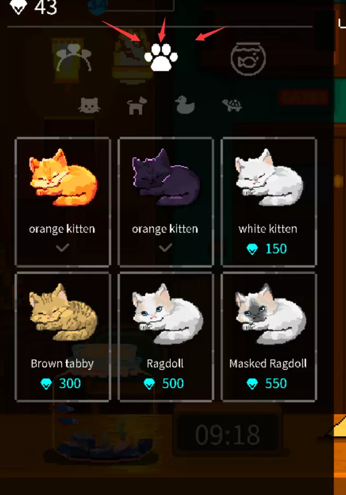The height and width of the screenshot is (495, 346).
Task: Toggle checkmark under first orange kitten
Action: coord(62,248)
